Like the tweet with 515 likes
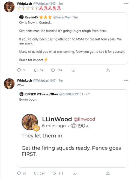 point(54,173)
